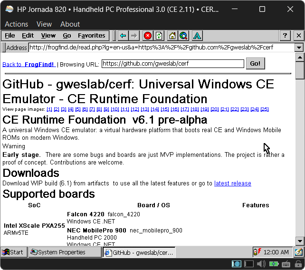Open the emulator View menu
Viewport: 305px width, 270px height.
(44, 24)
